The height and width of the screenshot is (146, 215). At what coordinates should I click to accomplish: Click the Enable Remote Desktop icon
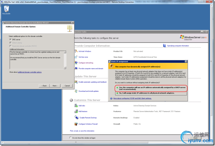click(x=76, y=117)
